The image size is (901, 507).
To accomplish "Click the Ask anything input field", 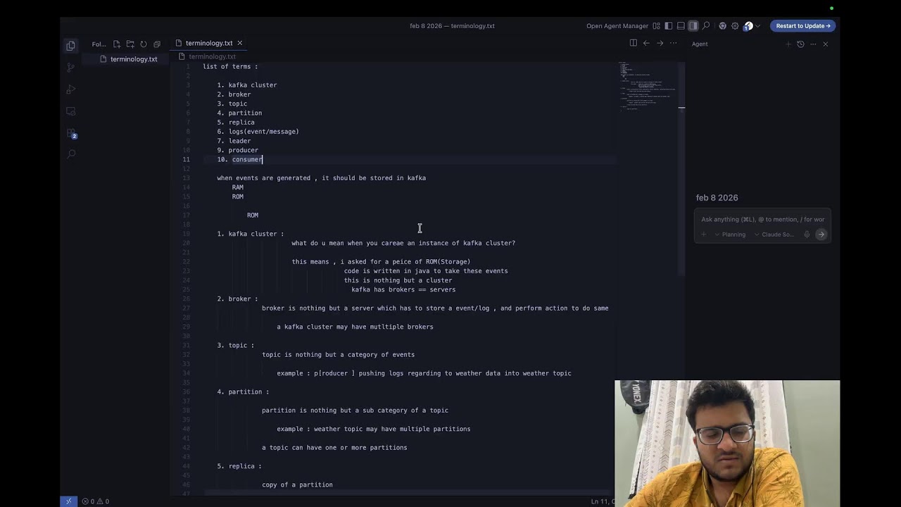I will pyautogui.click(x=762, y=220).
